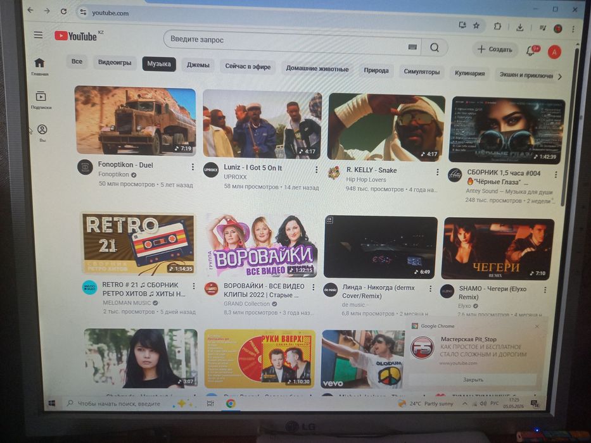The image size is (591, 443).
Task: Open the more options for SHAMO - Чегери
Action: coord(545,290)
